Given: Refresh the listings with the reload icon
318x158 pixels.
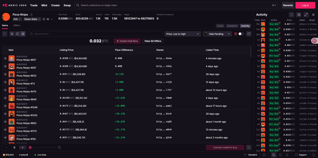Looking at the screenshot, I should (x=249, y=34).
